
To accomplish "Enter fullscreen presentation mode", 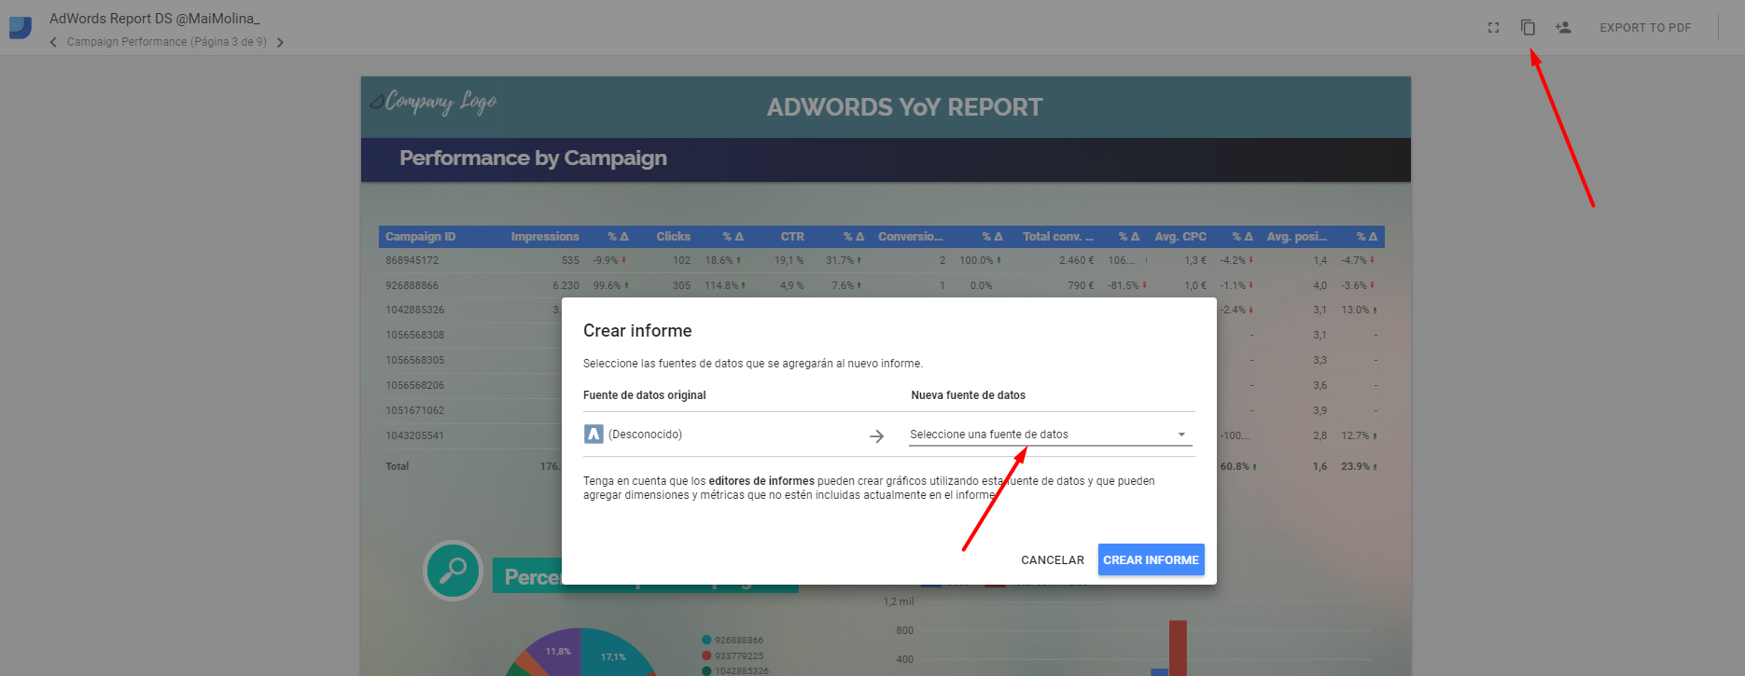I will coord(1493,28).
